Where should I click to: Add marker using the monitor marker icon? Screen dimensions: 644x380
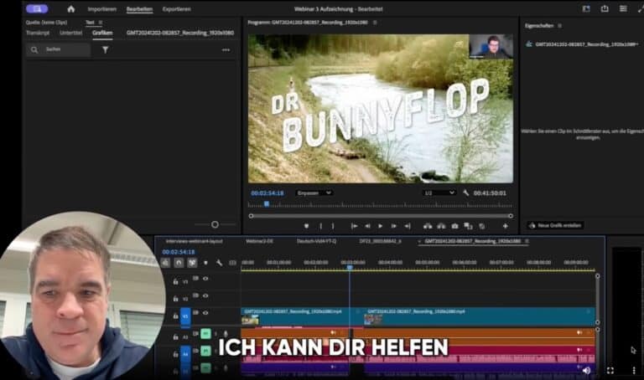306,226
